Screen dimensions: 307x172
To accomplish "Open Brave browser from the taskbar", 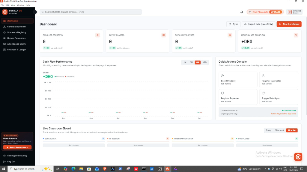I will click(x=105, y=169).
